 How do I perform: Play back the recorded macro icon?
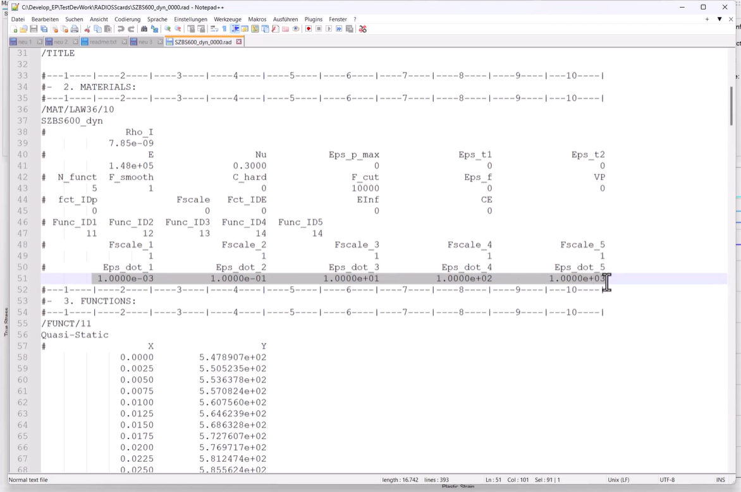click(329, 29)
